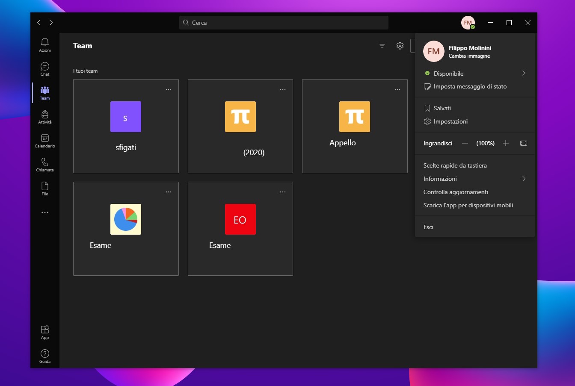Click the Cerca search field
The width and height of the screenshot is (575, 386).
click(284, 23)
